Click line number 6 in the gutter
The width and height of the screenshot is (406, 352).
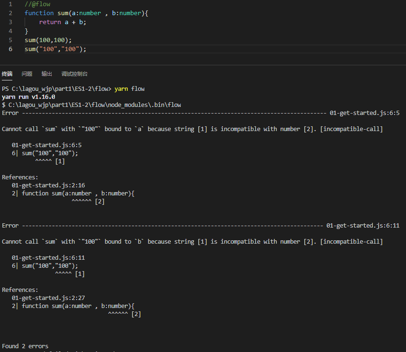(10, 49)
